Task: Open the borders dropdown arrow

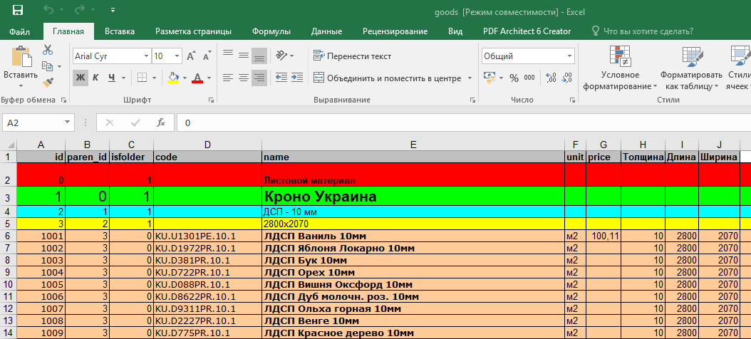Action: (155, 78)
